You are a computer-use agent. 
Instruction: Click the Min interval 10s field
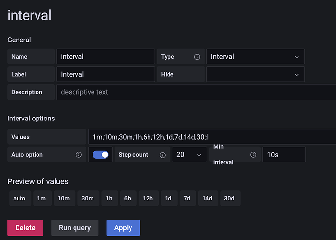pos(284,155)
